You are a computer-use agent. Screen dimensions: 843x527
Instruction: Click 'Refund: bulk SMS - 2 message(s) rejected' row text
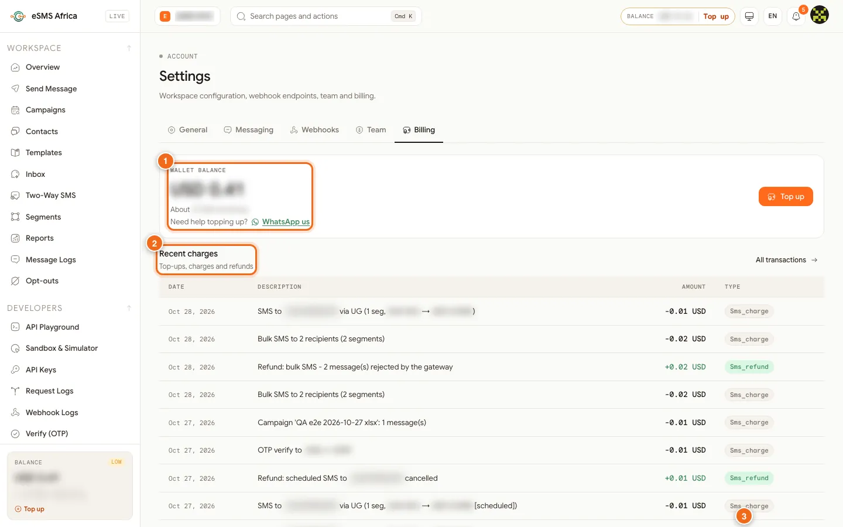(x=355, y=367)
